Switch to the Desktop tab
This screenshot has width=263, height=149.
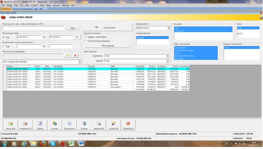click(x=6, y=9)
